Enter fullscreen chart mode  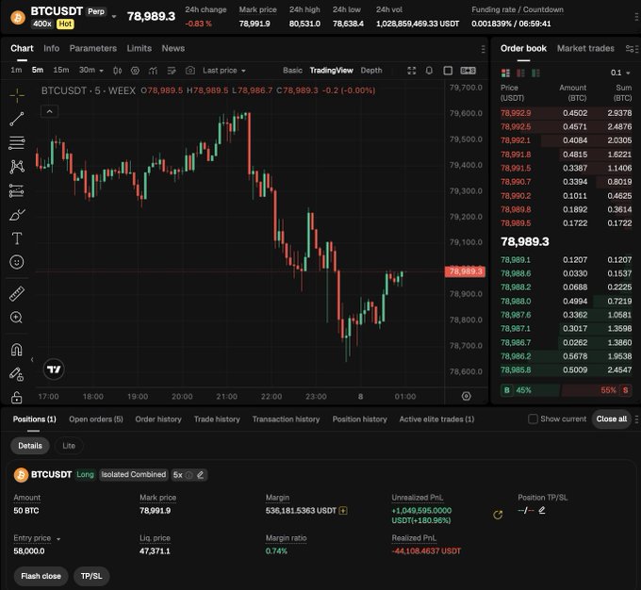[x=412, y=71]
